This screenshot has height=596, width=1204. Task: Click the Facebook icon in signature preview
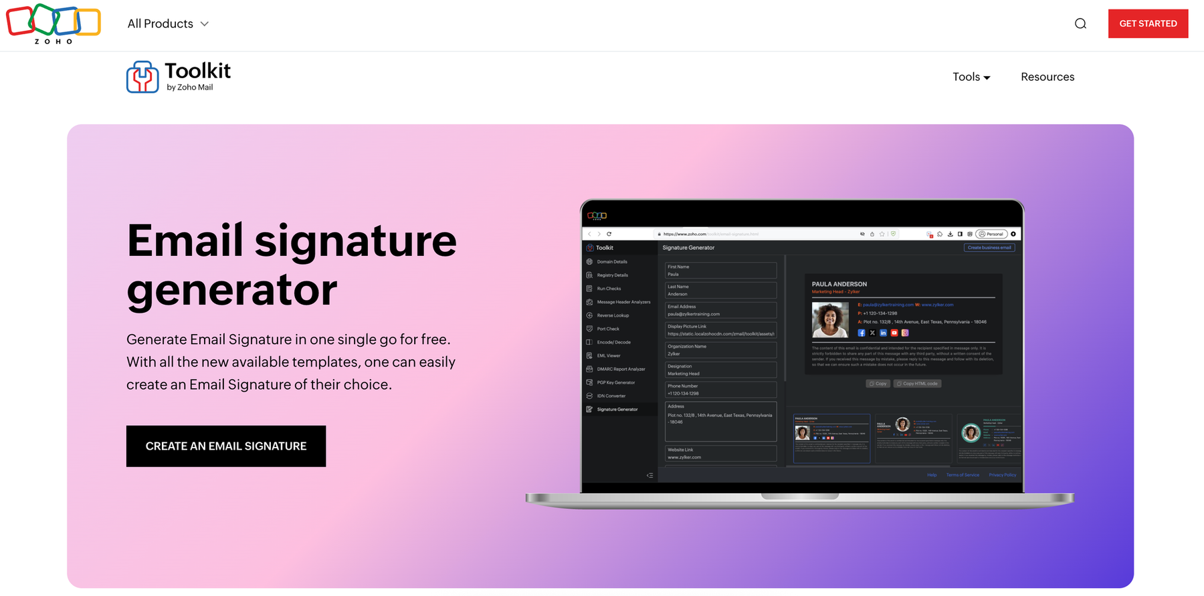pyautogui.click(x=862, y=333)
